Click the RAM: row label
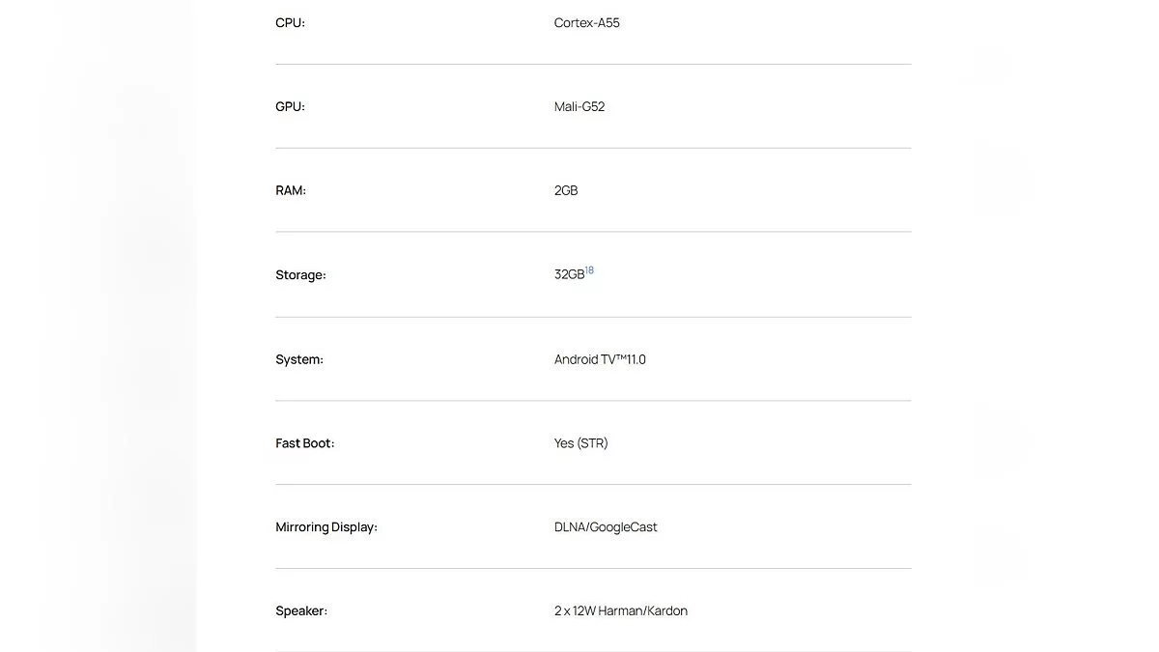 coord(291,191)
